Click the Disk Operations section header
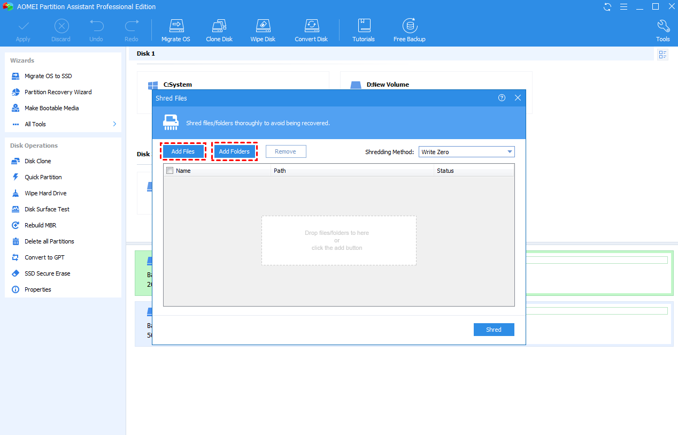Screen dimensions: 678x435 [x=34, y=146]
